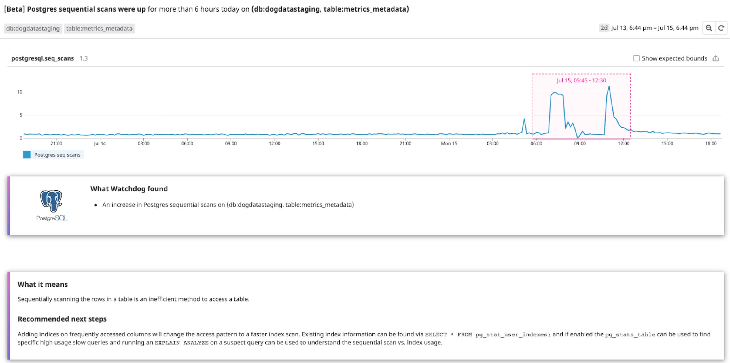The image size is (730, 363).
Task: Select the Jul 15, 05:45 - 12:30 anomaly label
Action: click(x=581, y=81)
